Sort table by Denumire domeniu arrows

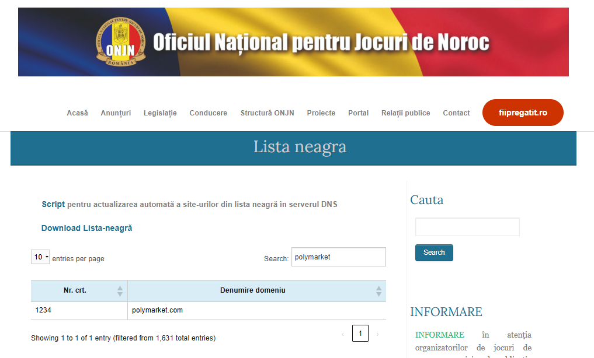[x=378, y=290]
